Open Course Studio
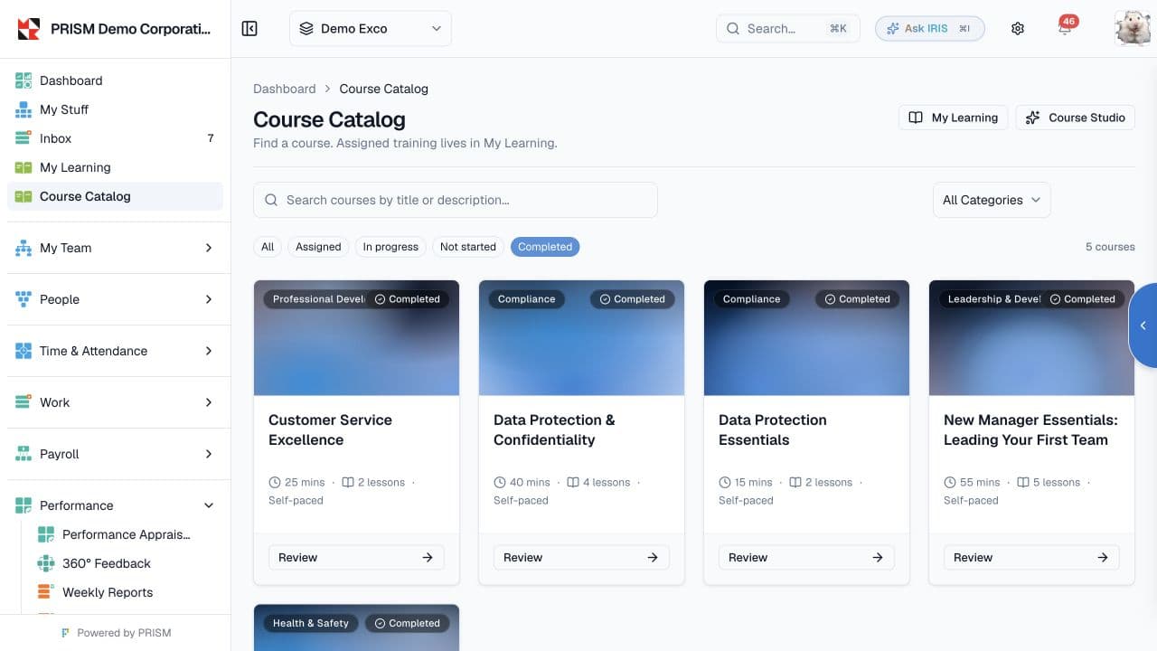The width and height of the screenshot is (1157, 651). 1075,118
